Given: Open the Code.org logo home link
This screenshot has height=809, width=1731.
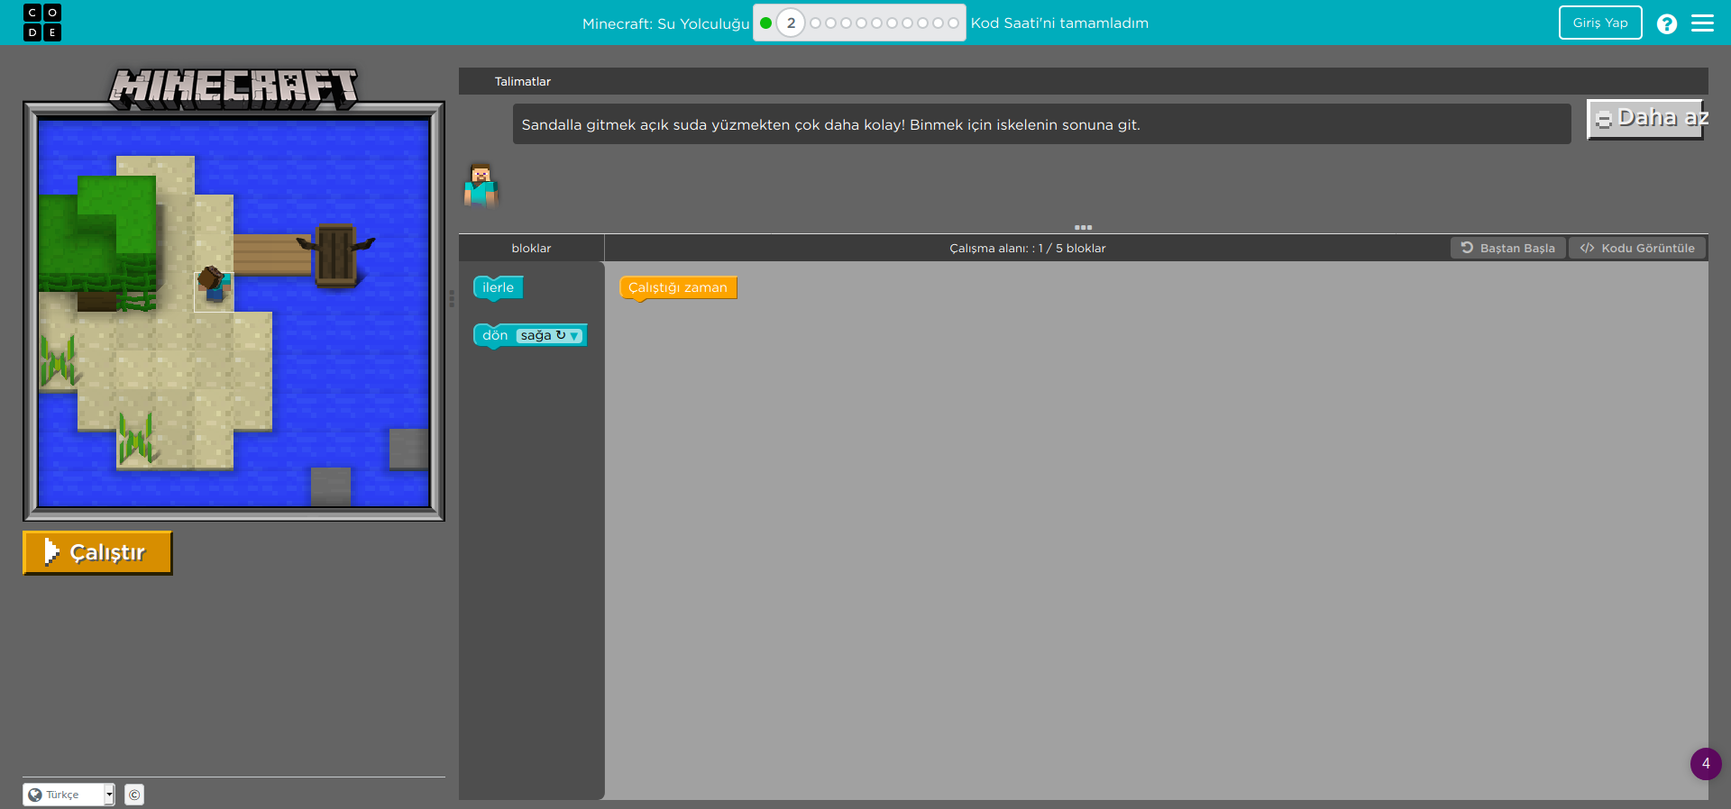Looking at the screenshot, I should [x=42, y=23].
